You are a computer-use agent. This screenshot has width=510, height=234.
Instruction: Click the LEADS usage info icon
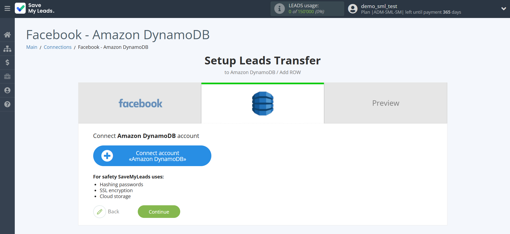(x=279, y=9)
